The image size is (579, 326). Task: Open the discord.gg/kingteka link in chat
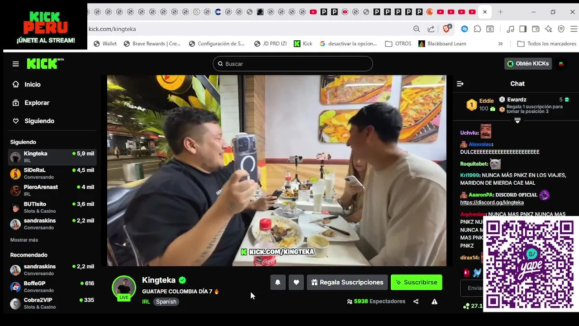coord(492,203)
